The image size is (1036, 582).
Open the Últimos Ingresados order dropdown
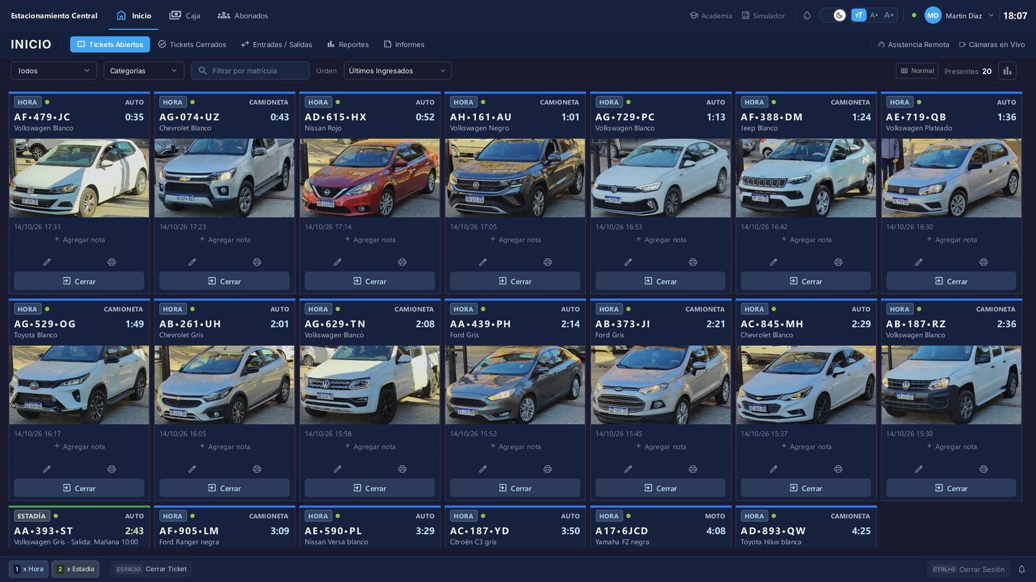point(398,70)
